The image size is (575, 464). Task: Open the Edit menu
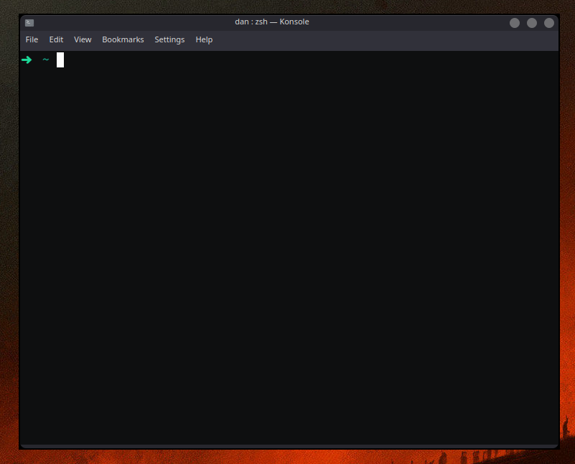tap(56, 39)
